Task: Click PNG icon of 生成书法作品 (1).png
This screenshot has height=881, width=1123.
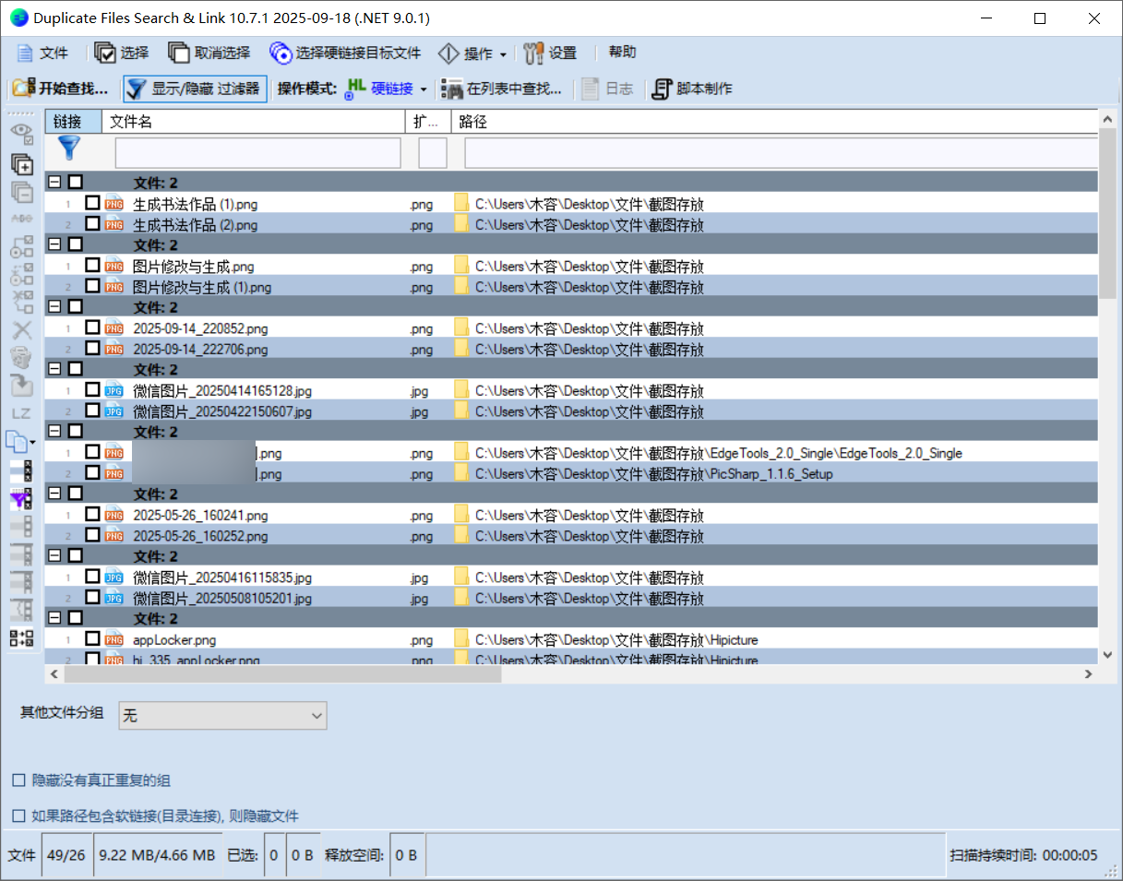Action: [113, 204]
